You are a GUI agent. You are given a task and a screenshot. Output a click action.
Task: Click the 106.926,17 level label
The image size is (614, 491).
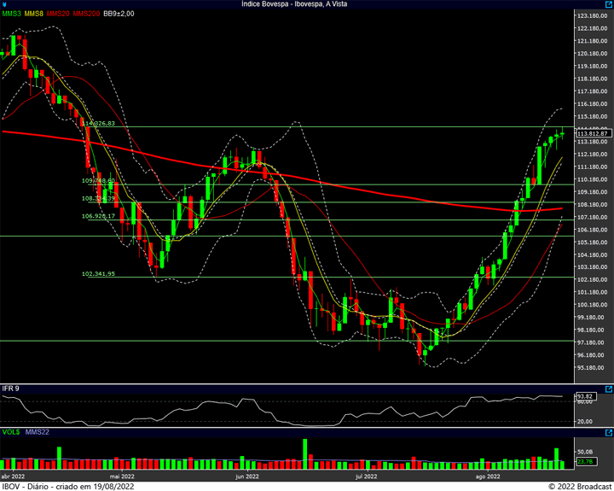pos(98,216)
